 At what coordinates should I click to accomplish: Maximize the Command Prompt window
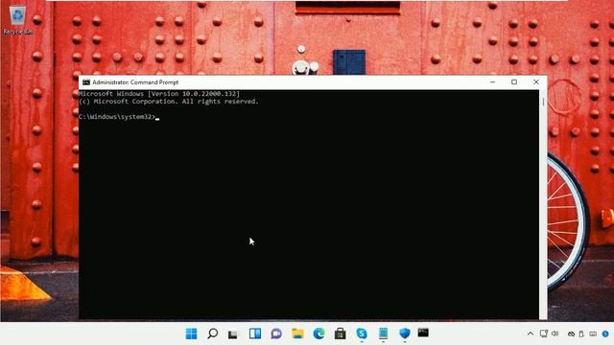point(514,82)
